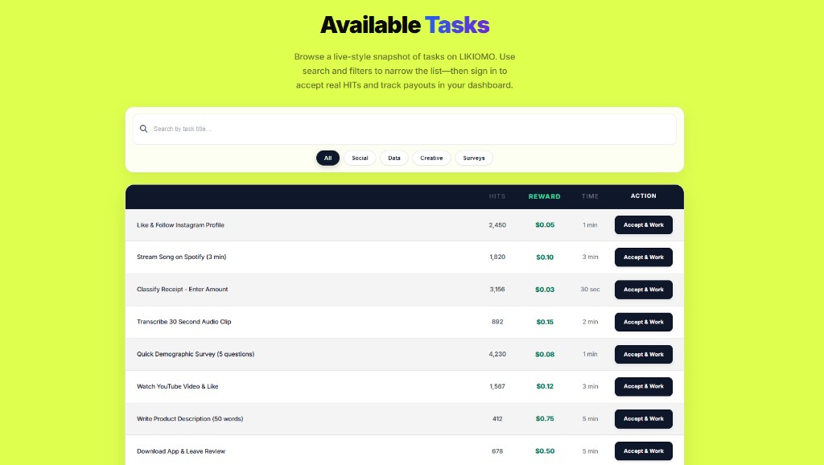This screenshot has width=824, height=465.
Task: Click the ACTION column header
Action: [x=643, y=196]
